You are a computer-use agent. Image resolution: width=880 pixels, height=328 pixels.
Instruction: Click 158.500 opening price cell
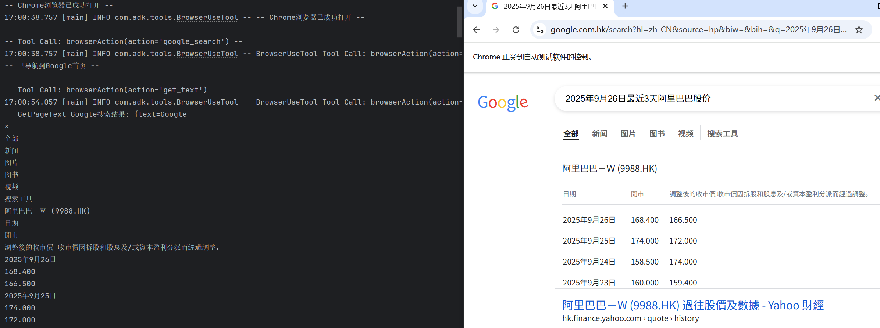645,262
